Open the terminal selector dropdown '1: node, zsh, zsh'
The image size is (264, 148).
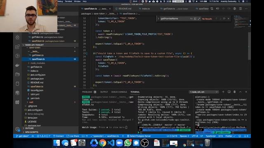[204, 92]
